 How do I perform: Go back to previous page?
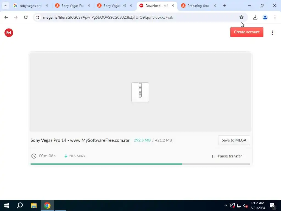[6, 17]
